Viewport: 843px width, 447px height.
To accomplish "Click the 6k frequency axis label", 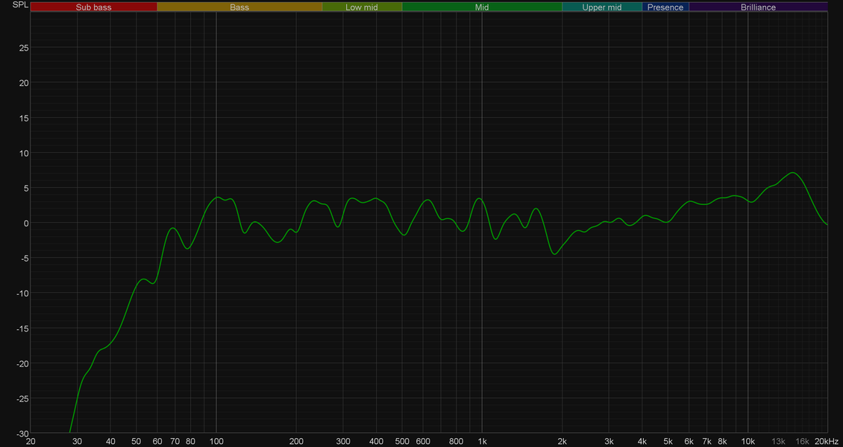I will [689, 442].
